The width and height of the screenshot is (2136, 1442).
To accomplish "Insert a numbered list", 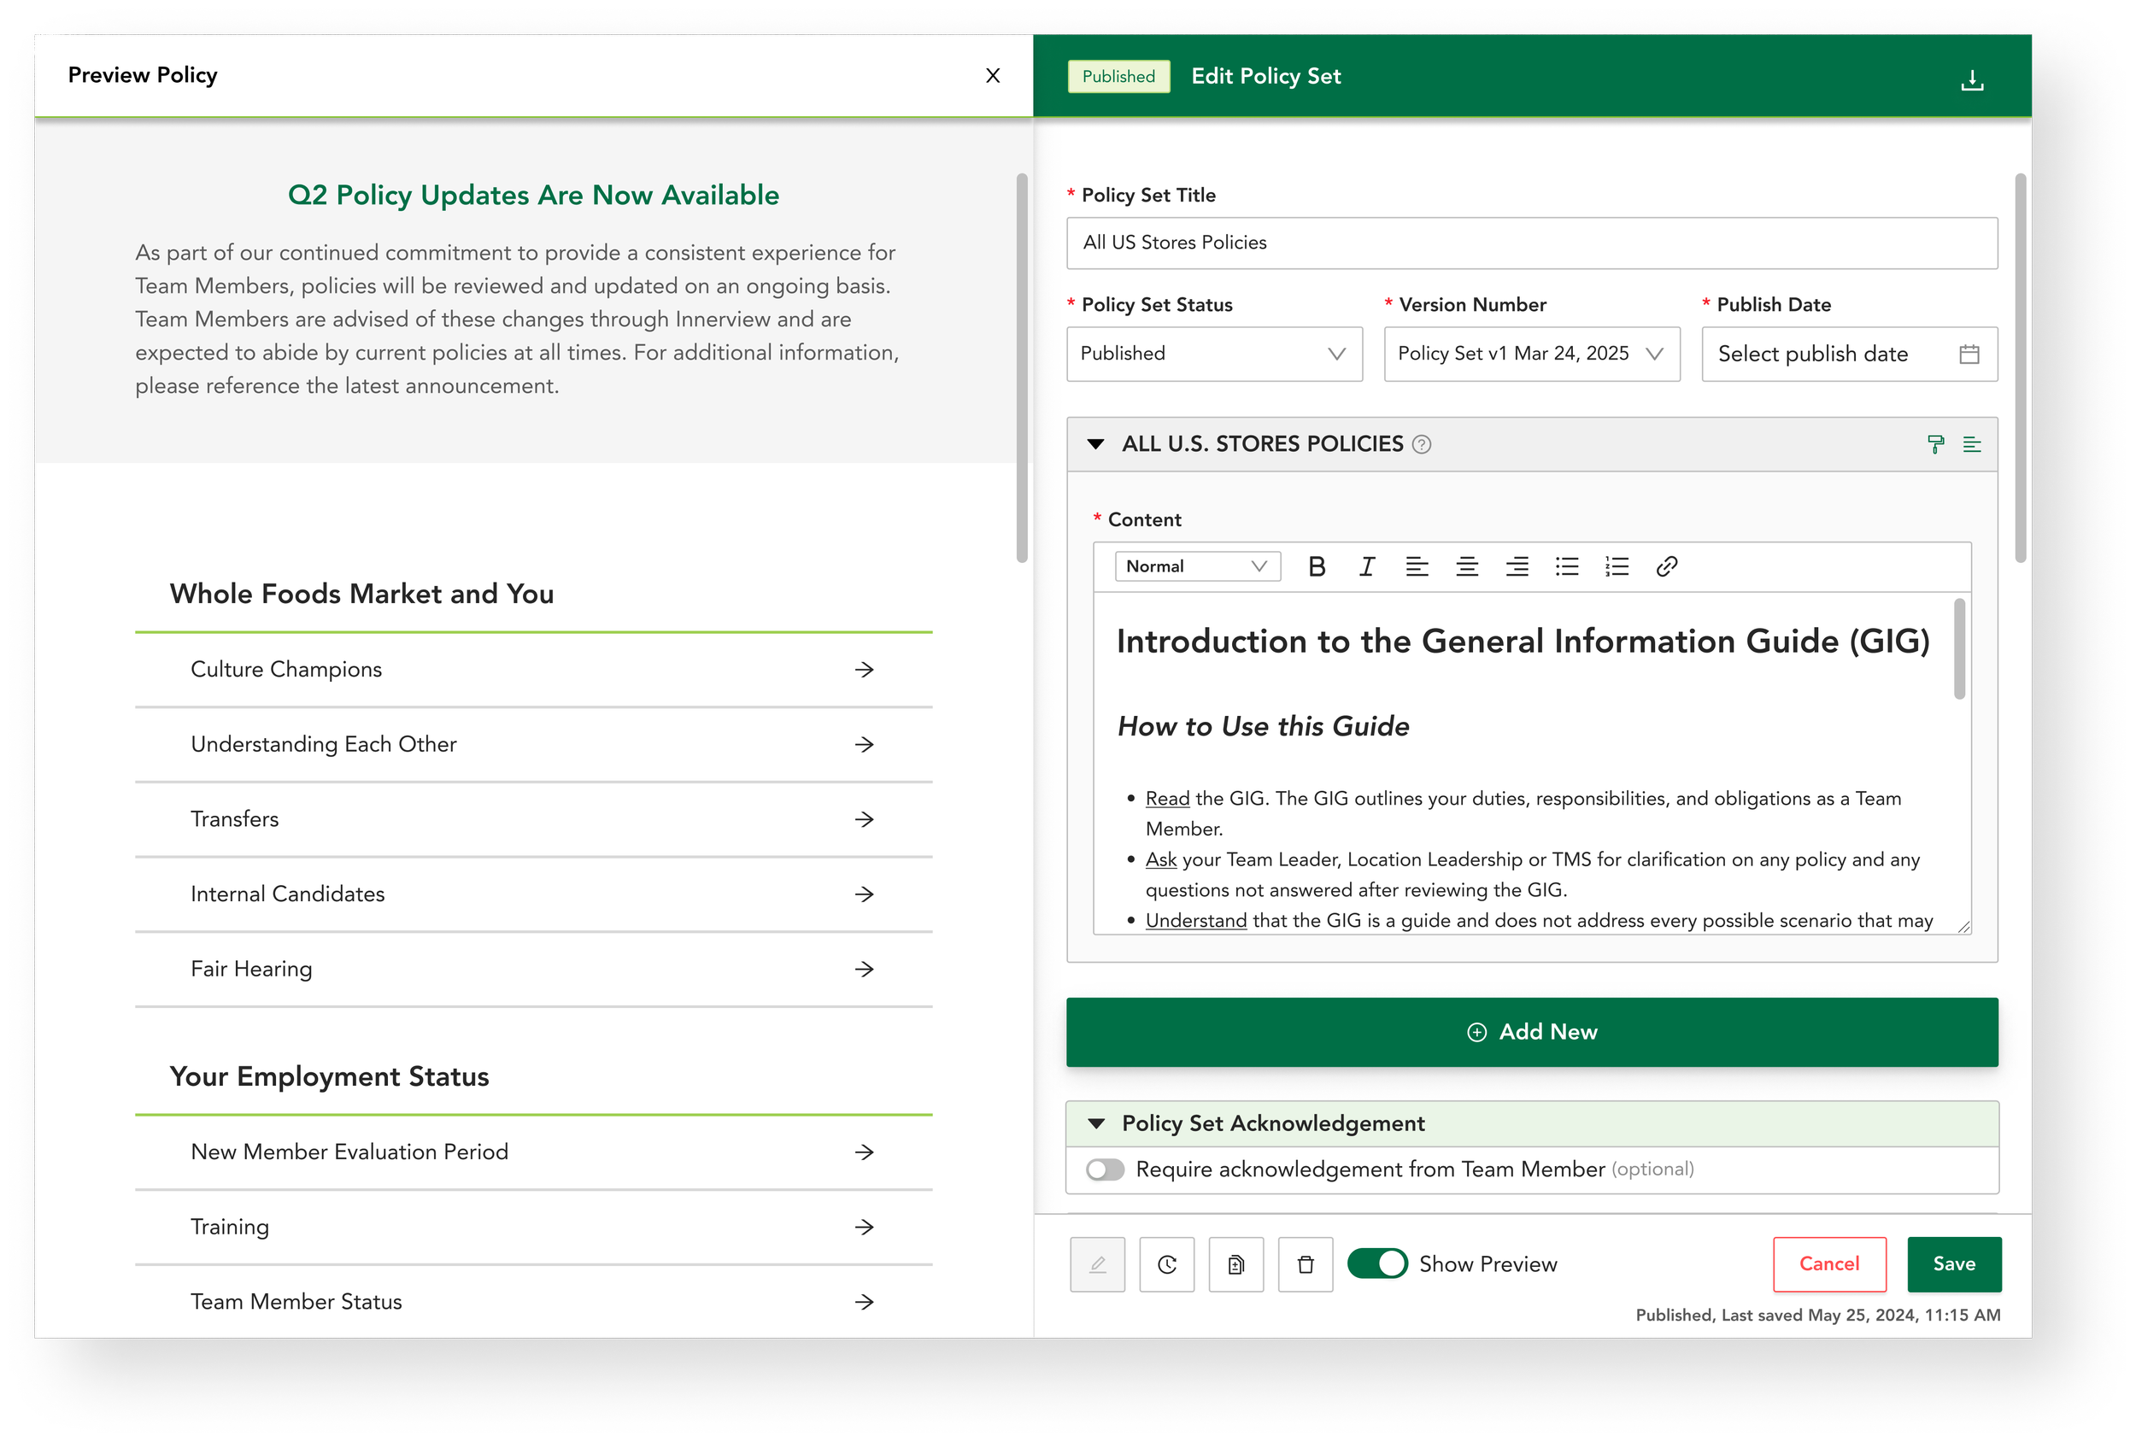I will [x=1617, y=566].
